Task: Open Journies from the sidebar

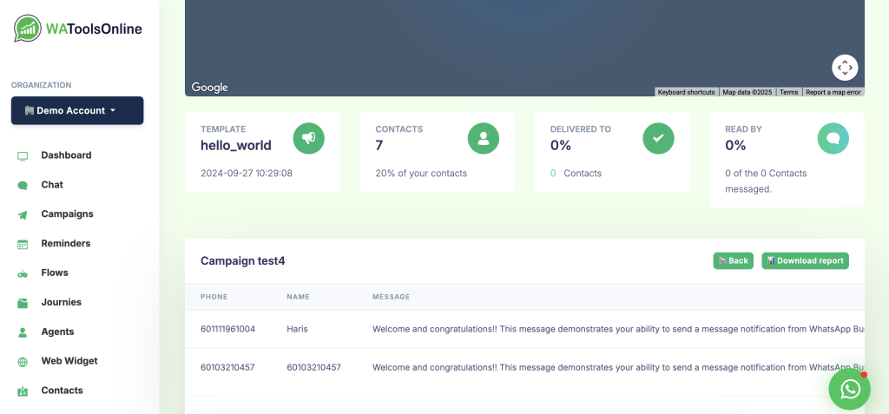Action: 62,302
